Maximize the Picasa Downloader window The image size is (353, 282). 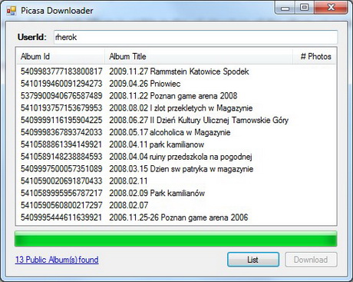(x=305, y=8)
